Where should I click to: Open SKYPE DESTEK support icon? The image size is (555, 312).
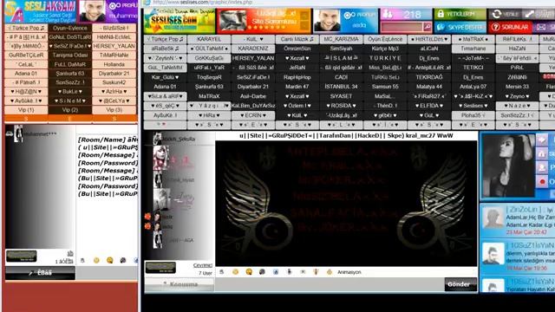click(441, 27)
